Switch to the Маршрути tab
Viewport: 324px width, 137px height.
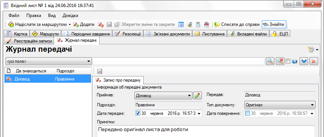point(46,34)
